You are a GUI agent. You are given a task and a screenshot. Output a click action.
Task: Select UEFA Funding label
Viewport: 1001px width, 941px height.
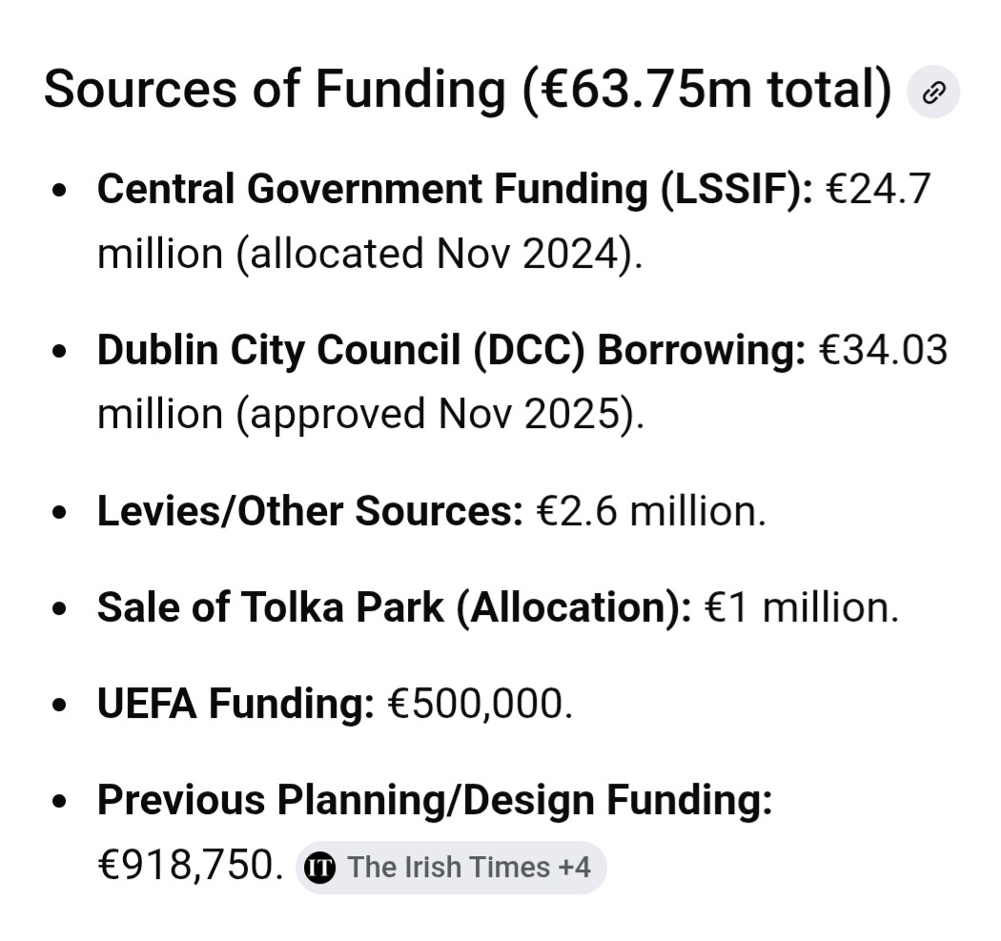coord(235,704)
